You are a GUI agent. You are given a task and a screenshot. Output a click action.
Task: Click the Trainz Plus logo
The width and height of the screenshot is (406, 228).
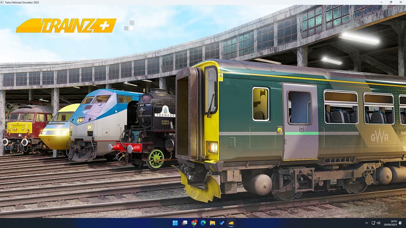pyautogui.click(x=66, y=26)
